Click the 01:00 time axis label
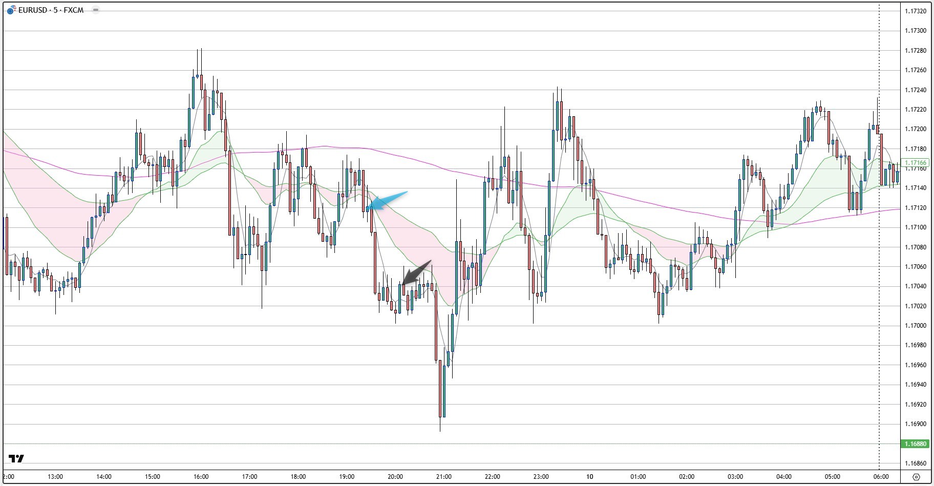 638,477
